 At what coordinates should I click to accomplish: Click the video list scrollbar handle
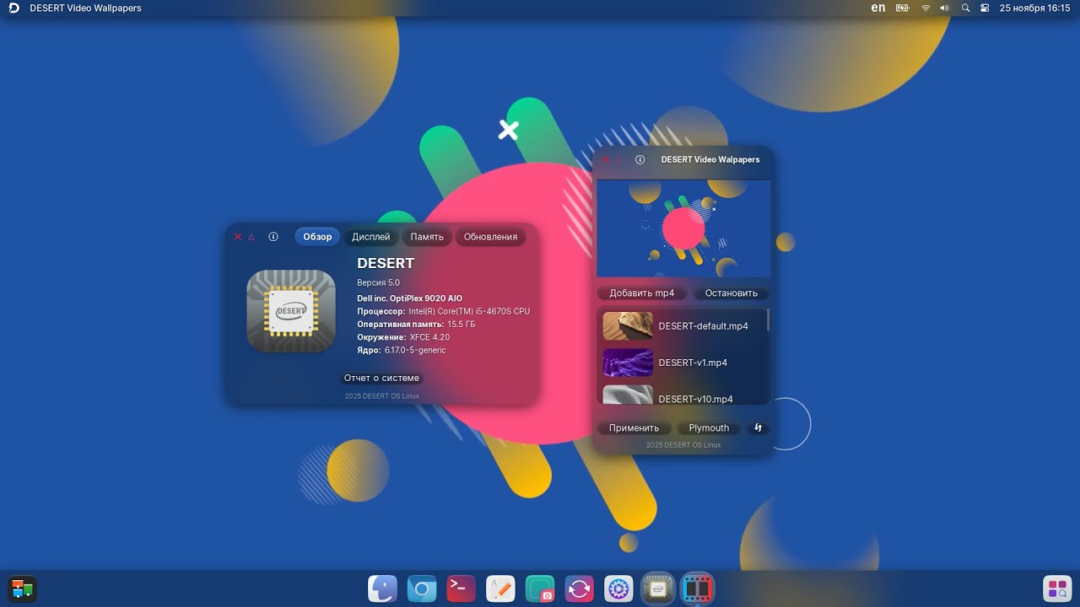click(768, 320)
